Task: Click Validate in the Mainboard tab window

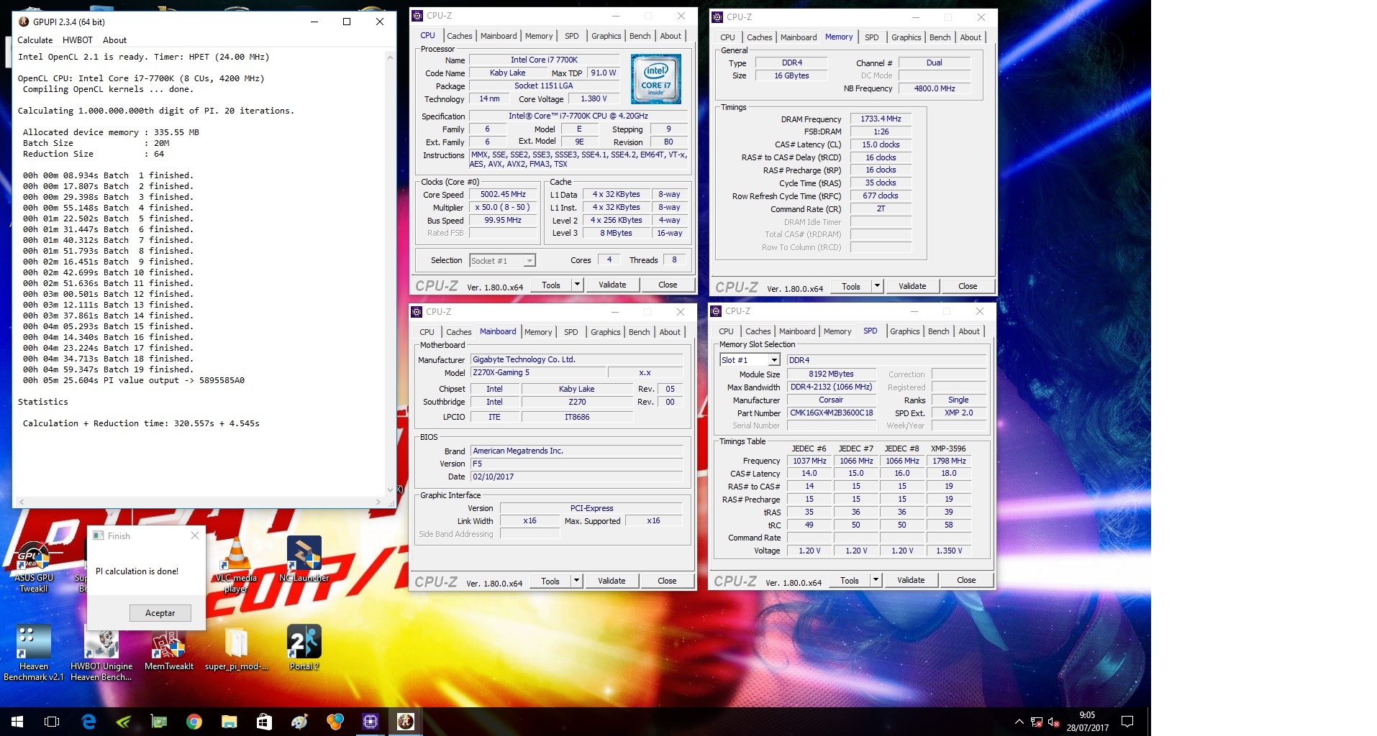Action: point(612,581)
